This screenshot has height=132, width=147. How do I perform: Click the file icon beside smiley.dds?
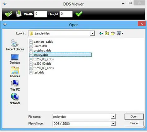coord(31,55)
